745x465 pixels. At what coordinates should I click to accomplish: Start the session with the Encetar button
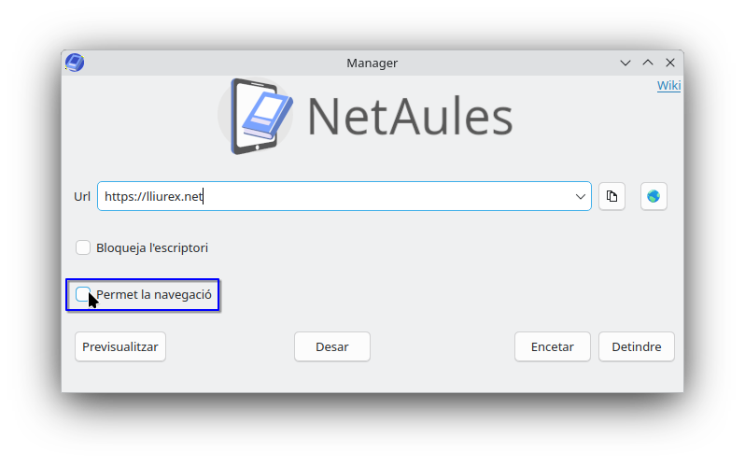(x=552, y=346)
